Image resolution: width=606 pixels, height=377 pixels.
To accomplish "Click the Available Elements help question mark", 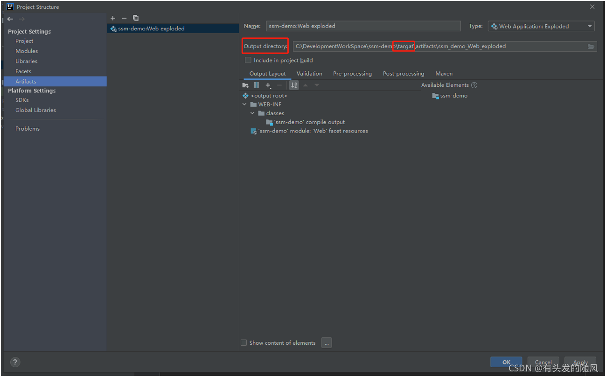I will click(x=474, y=85).
